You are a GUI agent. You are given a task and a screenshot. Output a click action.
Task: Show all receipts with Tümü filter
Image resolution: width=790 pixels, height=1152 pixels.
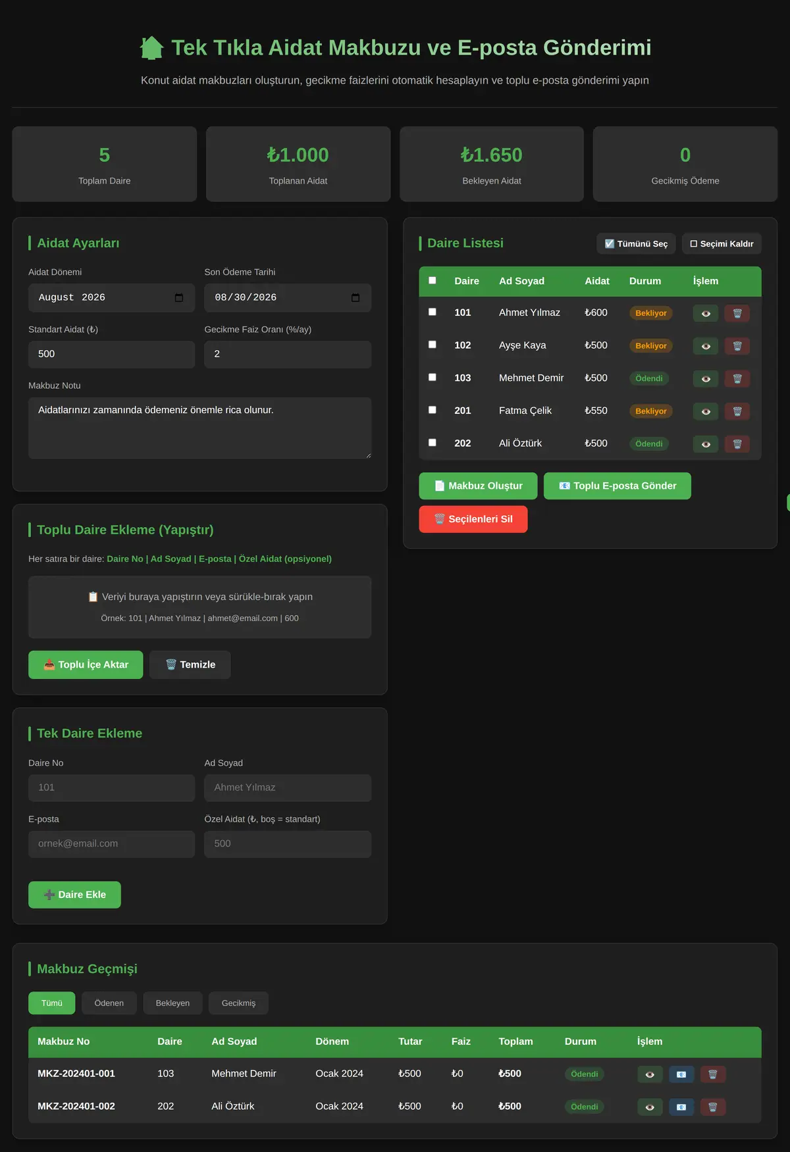coord(52,1003)
